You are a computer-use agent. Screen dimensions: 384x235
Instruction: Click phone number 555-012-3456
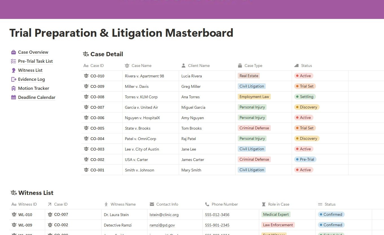(217, 215)
